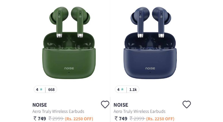Screen dimensions: 223x122
Task: Add green Noise earbuds to wishlist
Action: 105,104
